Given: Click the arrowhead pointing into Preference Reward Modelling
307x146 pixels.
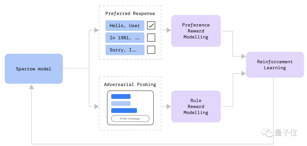Looking at the screenshot, I should coord(169,30).
